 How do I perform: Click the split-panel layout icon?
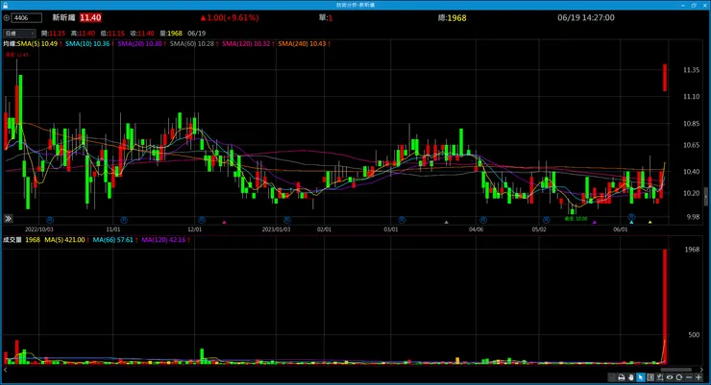(650, 377)
